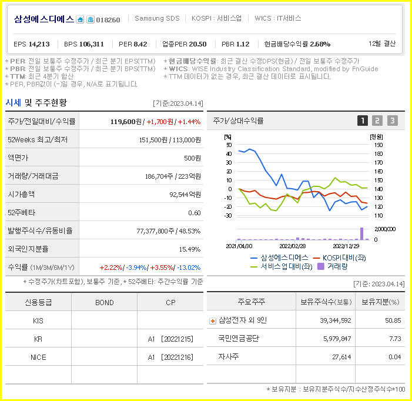Image resolution: width=412 pixels, height=401 pixels.
Task: Click the telephone contact icon beside 018260
Action: [x=91, y=20]
